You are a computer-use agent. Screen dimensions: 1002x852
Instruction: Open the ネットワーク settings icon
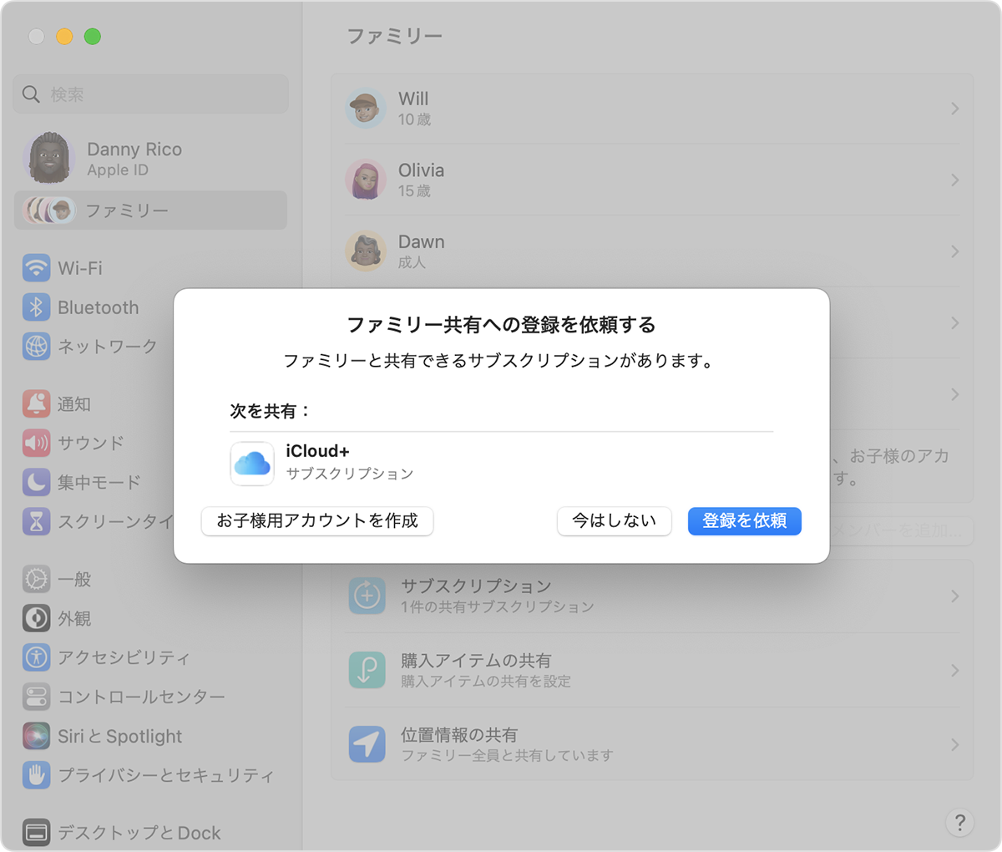coord(35,346)
